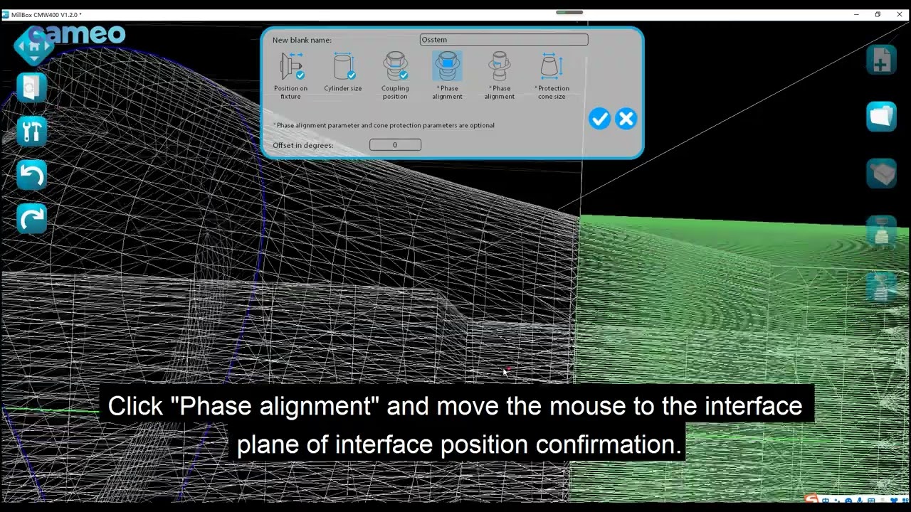Open the wrench and hammer tools icon
The image size is (911, 512).
(x=31, y=132)
